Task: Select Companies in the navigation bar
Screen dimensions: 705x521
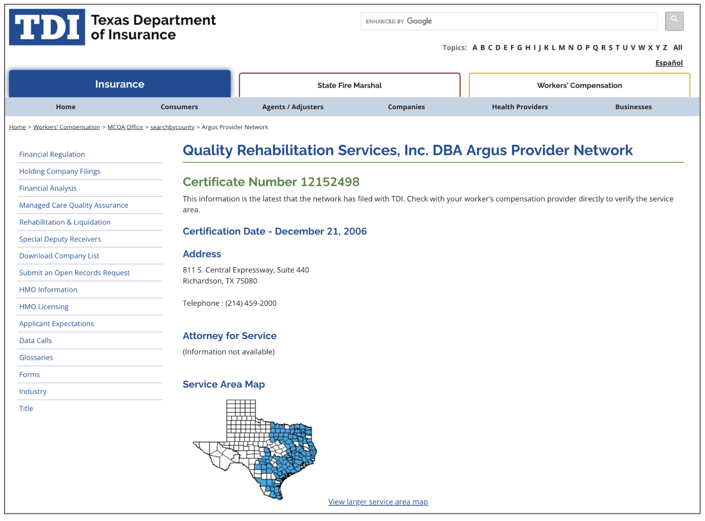Action: [x=406, y=107]
